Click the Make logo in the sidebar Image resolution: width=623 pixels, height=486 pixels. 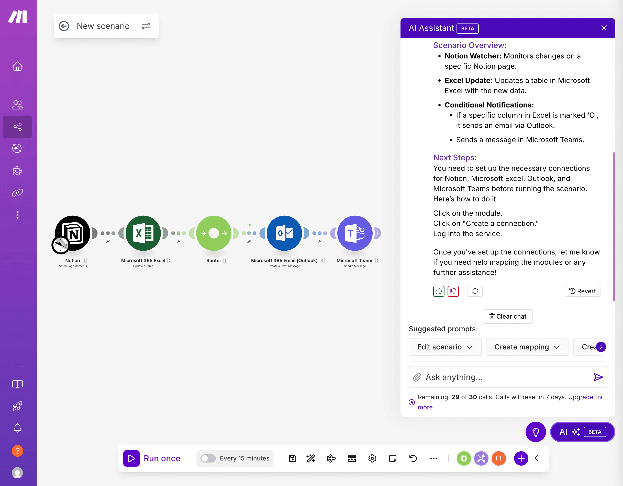17,17
